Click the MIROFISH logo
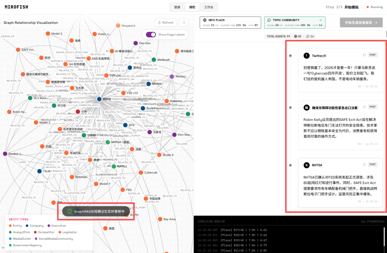The height and width of the screenshot is (253, 387). click(16, 7)
